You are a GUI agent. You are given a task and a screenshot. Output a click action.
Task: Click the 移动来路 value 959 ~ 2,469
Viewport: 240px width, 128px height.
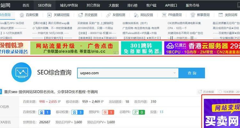point(91,101)
